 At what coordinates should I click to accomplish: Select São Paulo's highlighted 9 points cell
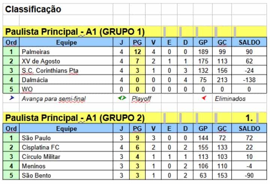click(x=137, y=138)
